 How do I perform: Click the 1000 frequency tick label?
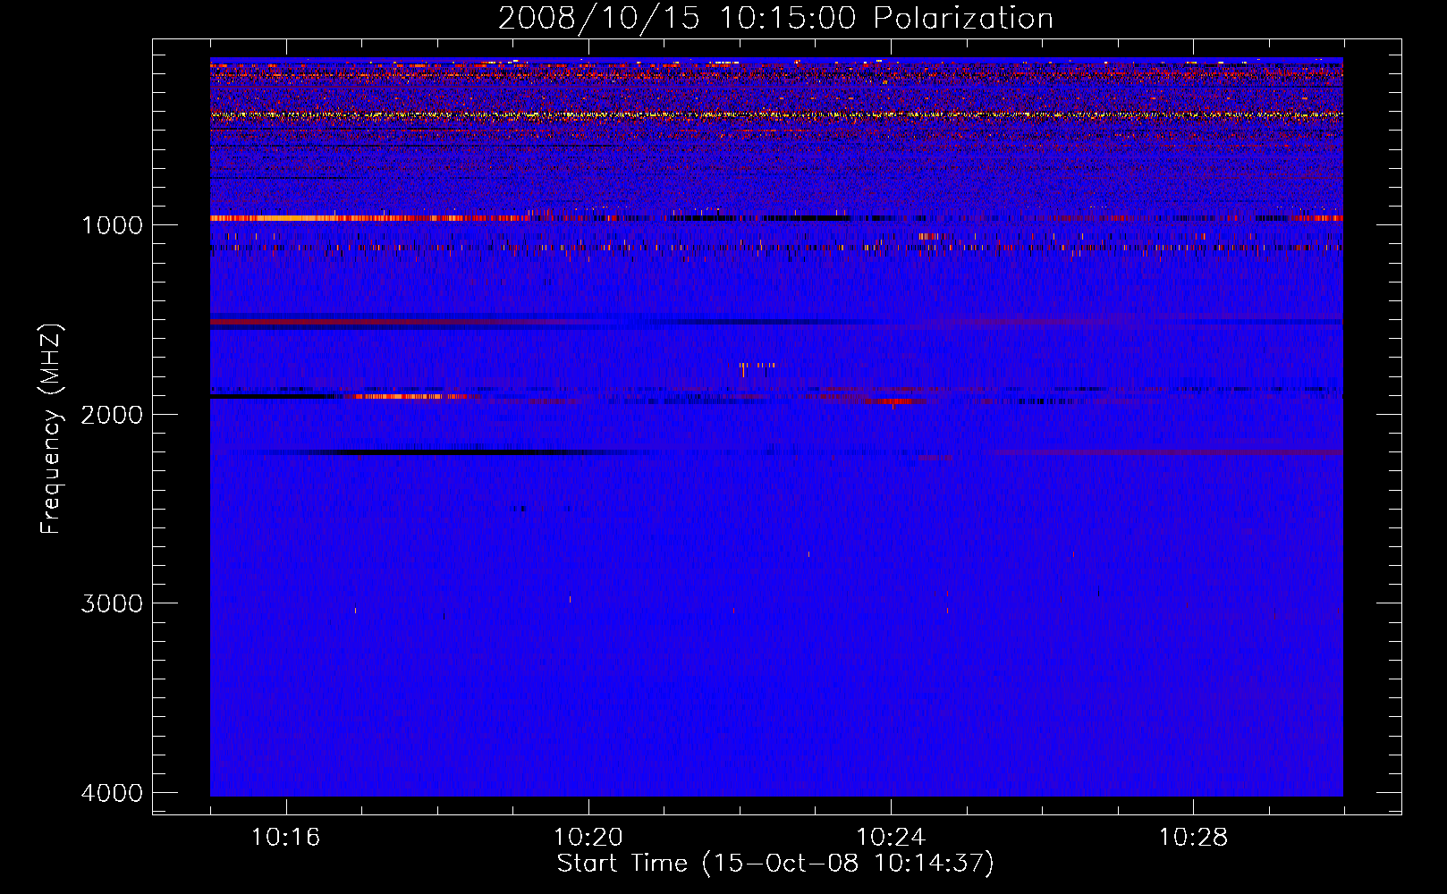click(113, 225)
